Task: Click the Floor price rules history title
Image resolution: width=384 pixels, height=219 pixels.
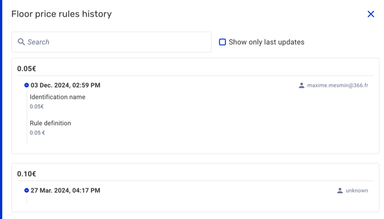Action: pos(61,14)
